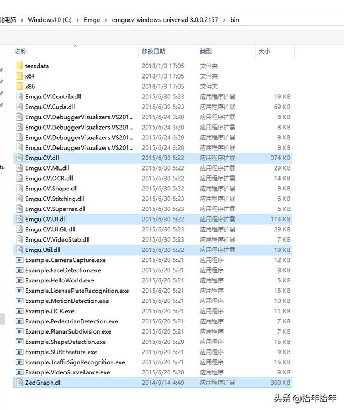Select the Example.PlanarSubdivision.exe file name
This screenshot has width=344, height=410.
pos(68,331)
